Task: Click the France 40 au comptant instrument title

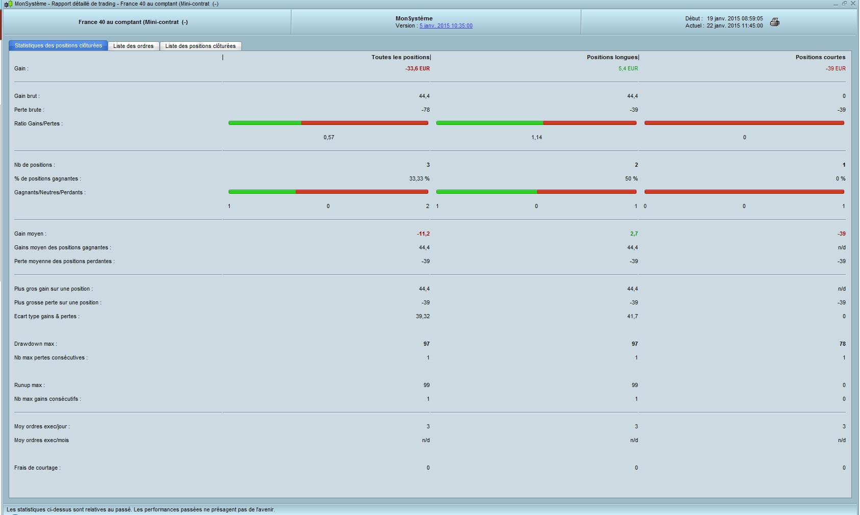Action: (133, 22)
